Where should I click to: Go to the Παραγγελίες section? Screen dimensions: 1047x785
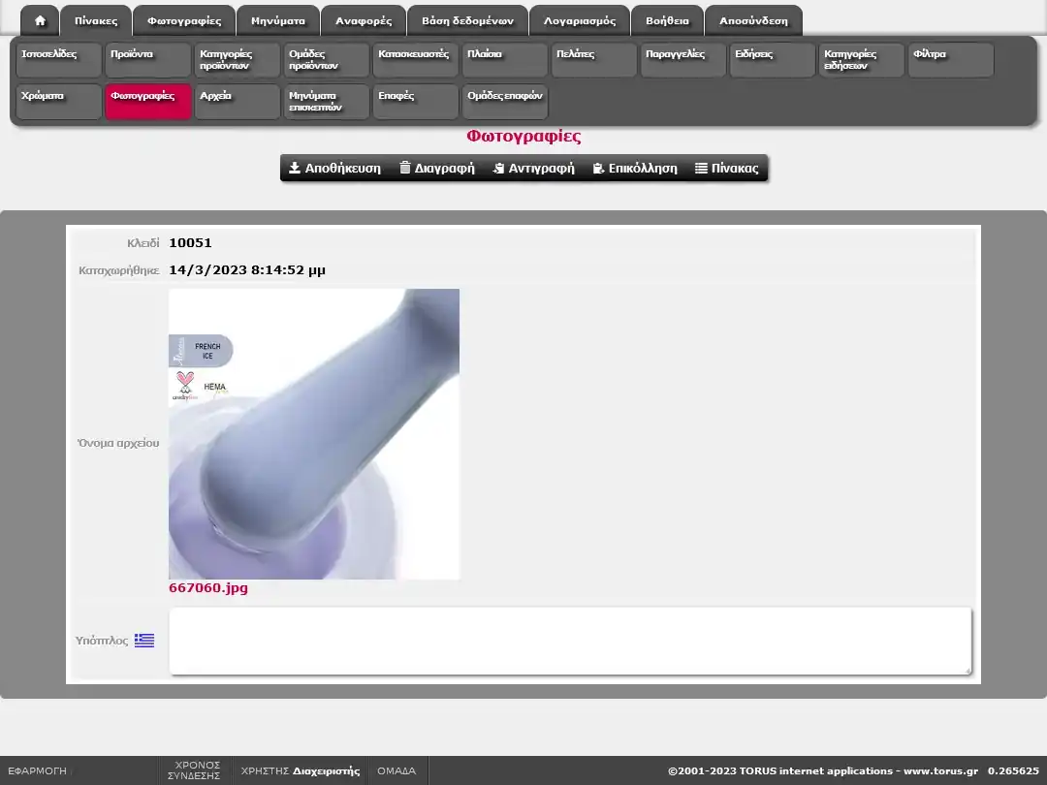coord(683,60)
